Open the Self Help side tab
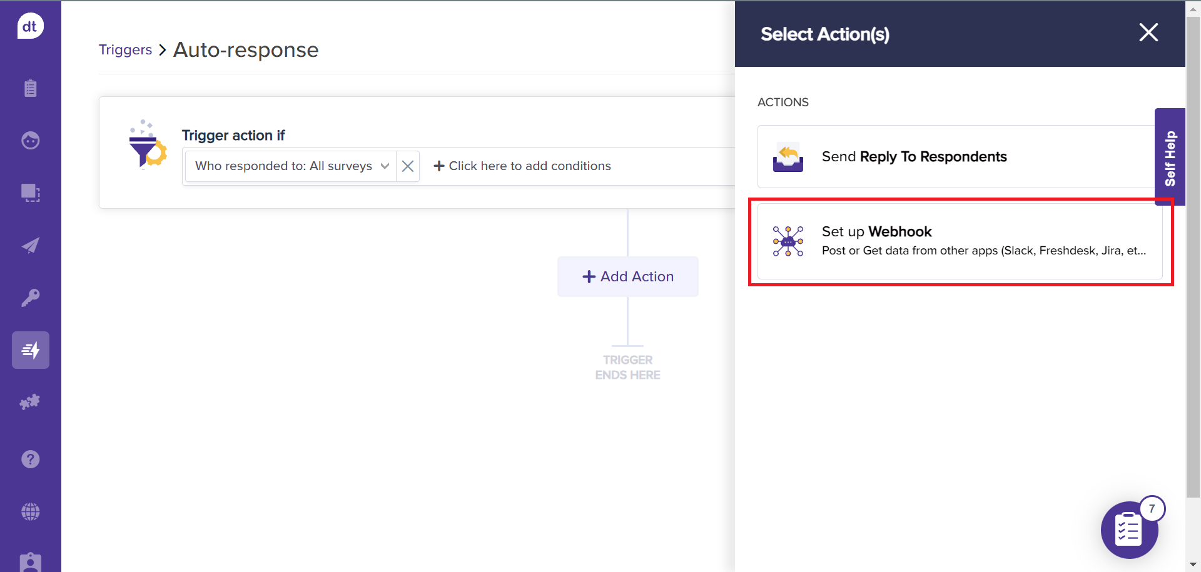Viewport: 1201px width, 572px height. [x=1170, y=158]
